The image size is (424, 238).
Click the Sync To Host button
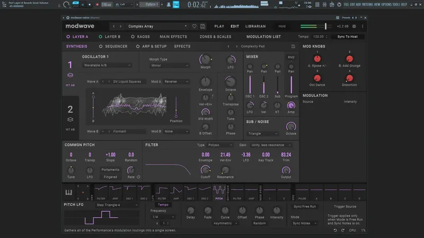pyautogui.click(x=347, y=37)
